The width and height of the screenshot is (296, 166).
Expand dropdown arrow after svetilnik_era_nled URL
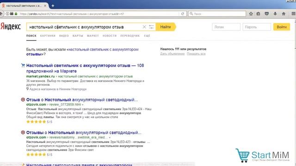(x=110, y=137)
